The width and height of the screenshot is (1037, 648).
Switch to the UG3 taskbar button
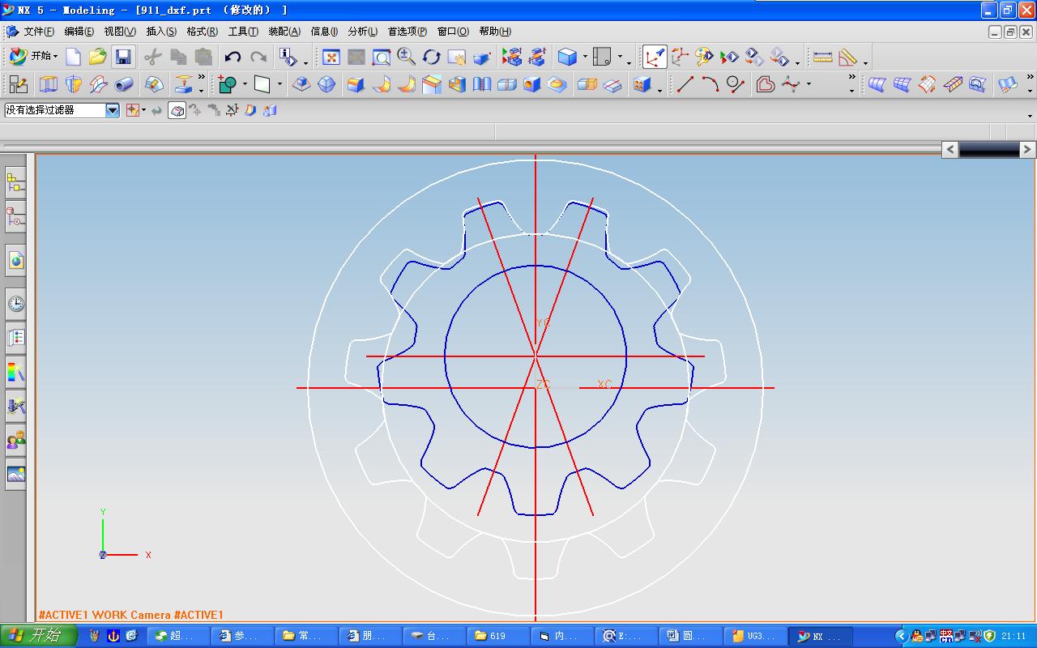[756, 636]
